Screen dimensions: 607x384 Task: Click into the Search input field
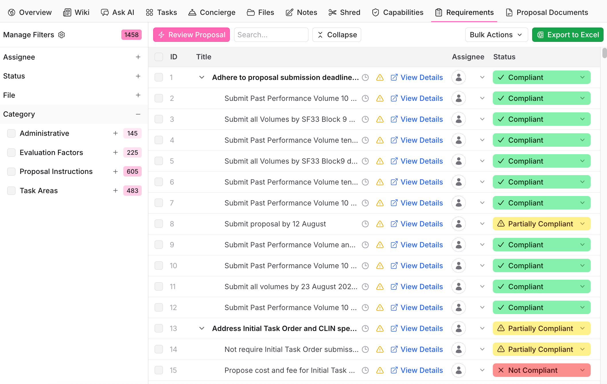271,35
